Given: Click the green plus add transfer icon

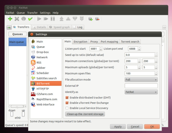Looking at the screenshot, I should coord(10,19).
